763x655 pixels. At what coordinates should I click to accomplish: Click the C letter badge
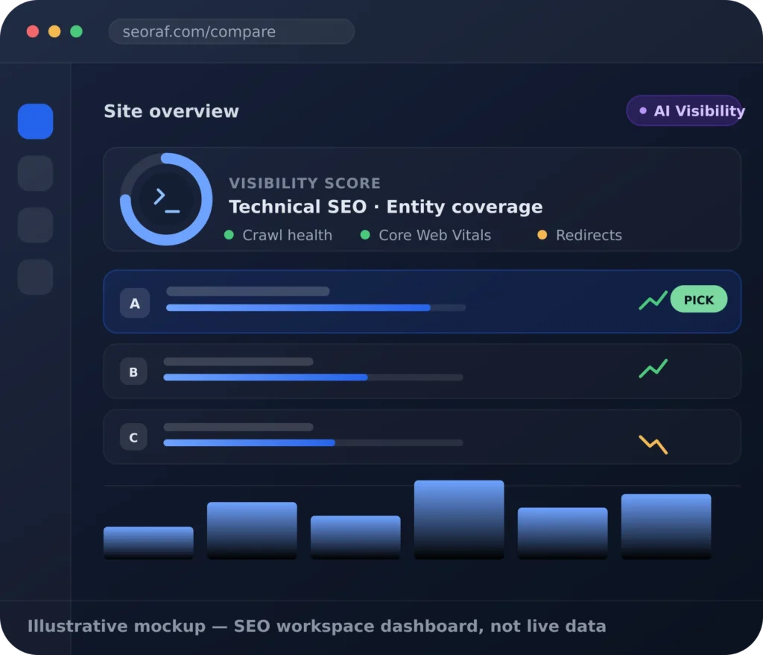point(133,437)
